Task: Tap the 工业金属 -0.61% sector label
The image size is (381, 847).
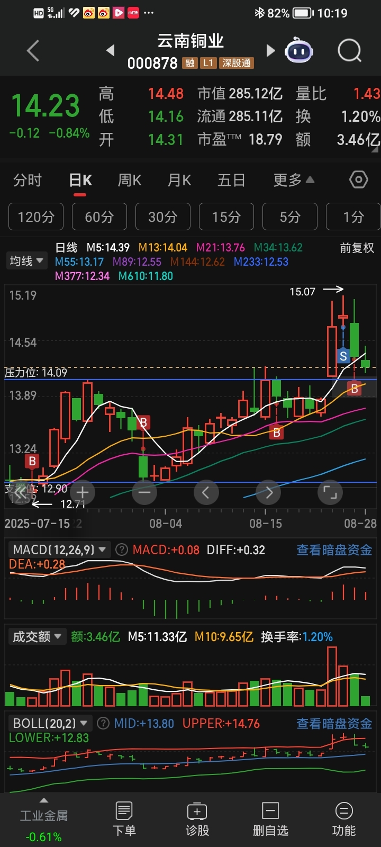Action: 44,826
